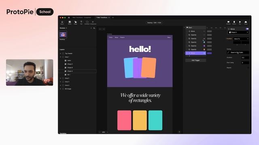Click the position X input field
The width and height of the screenshot is (259, 145).
pyautogui.click(x=237, y=42)
